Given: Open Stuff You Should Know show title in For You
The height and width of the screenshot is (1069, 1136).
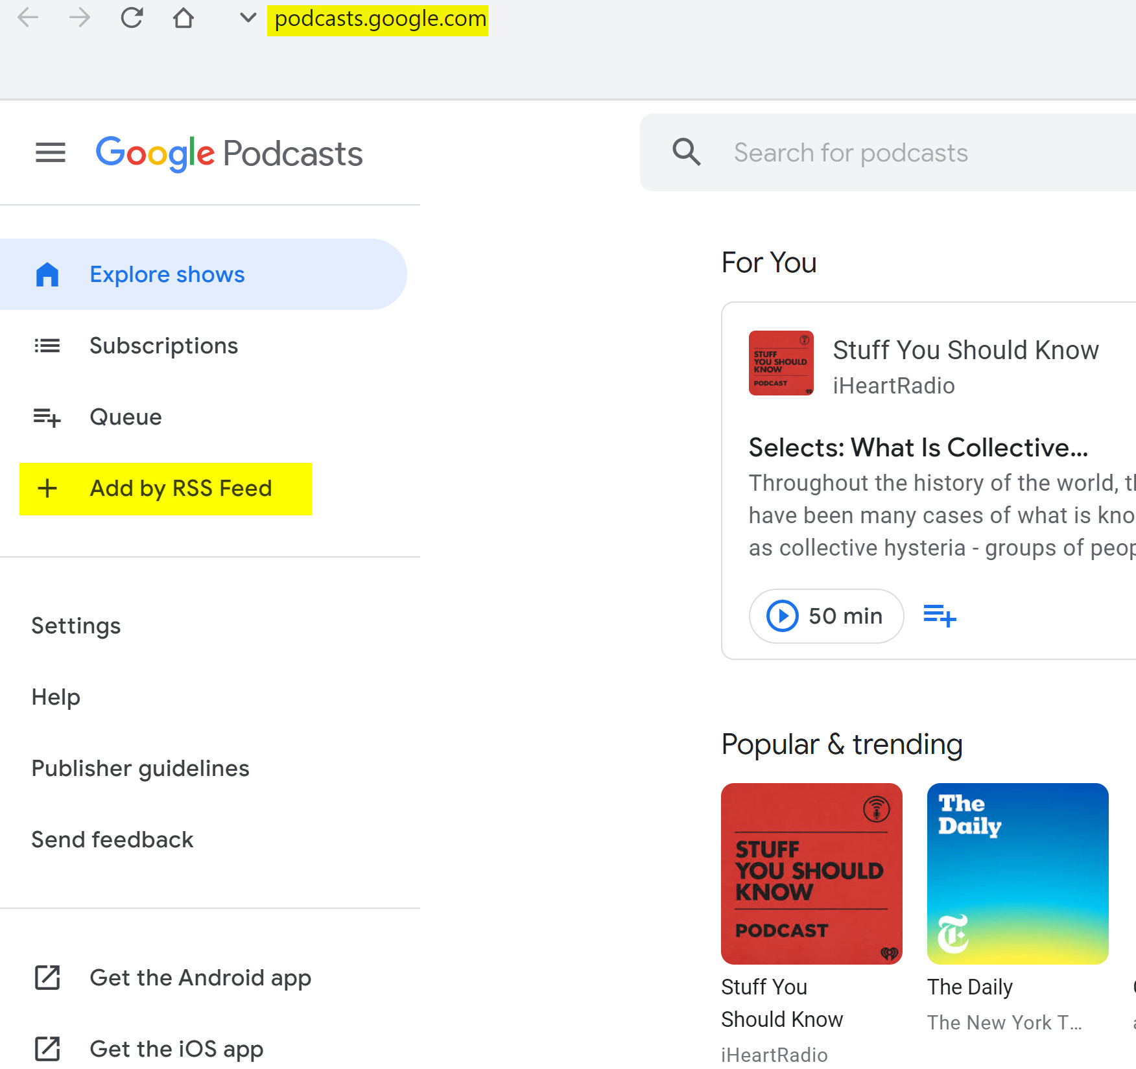Looking at the screenshot, I should [x=966, y=350].
